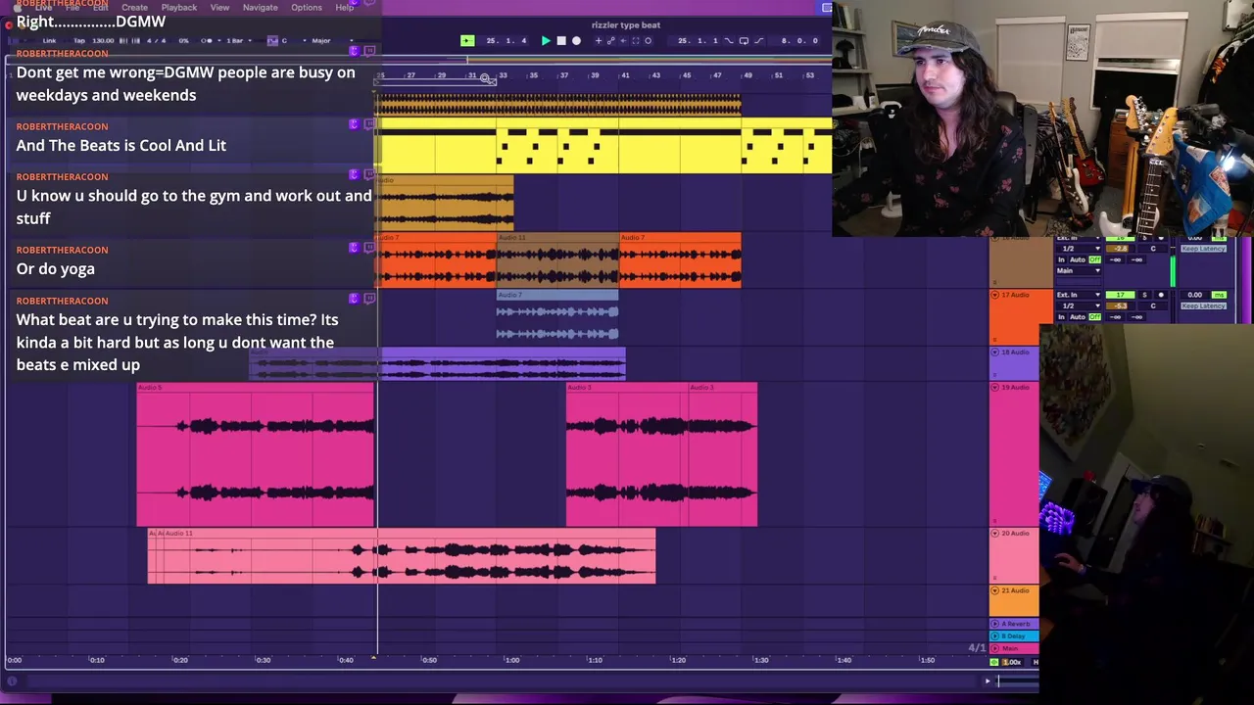1254x705 pixels.
Task: Toggle the green Follow button
Action: coord(467,40)
